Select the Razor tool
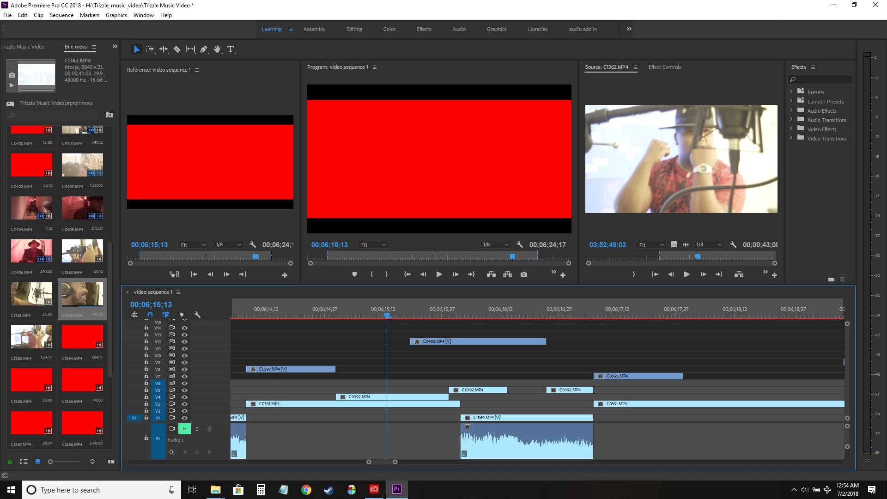Viewport: 887px width, 499px height. 177,49
